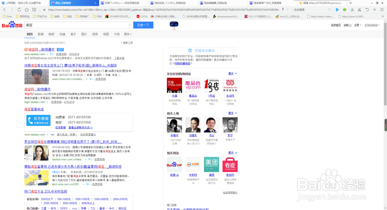This screenshot has height=210, width=387.
Task: Click 刘强东 portrait in related people
Action: point(193,125)
